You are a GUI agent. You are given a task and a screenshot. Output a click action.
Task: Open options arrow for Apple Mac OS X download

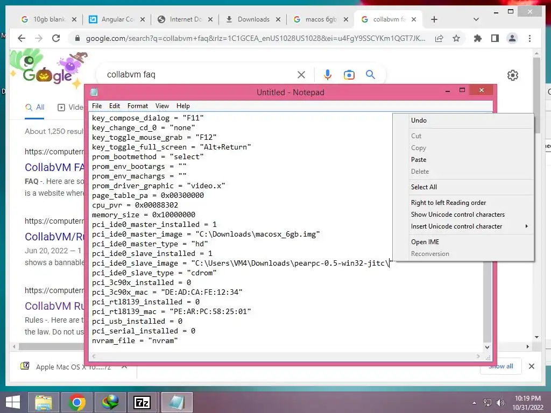point(124,367)
